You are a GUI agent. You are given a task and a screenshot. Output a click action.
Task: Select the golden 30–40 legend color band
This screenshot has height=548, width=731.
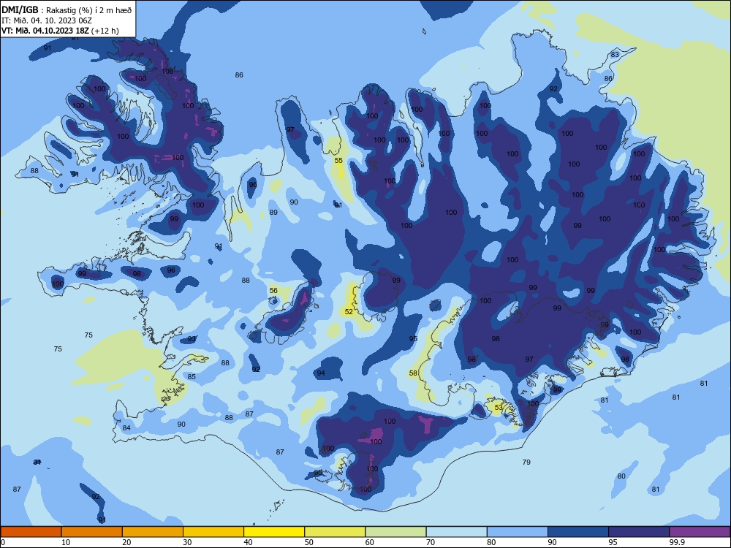click(x=213, y=532)
